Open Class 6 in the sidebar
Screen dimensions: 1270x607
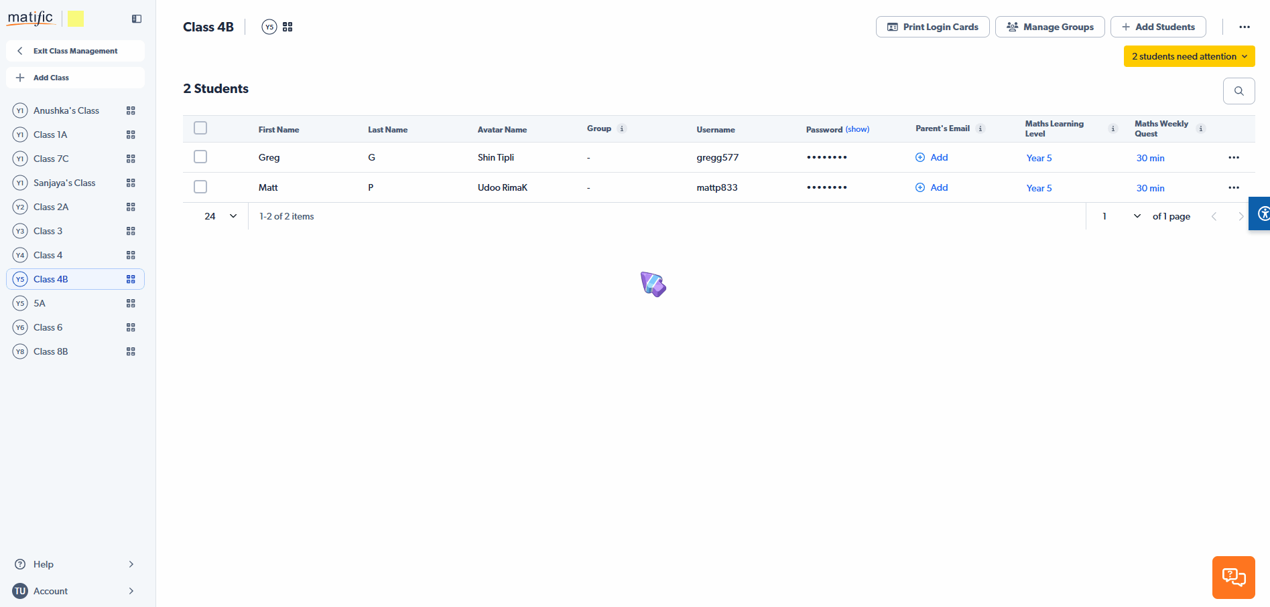pos(48,327)
